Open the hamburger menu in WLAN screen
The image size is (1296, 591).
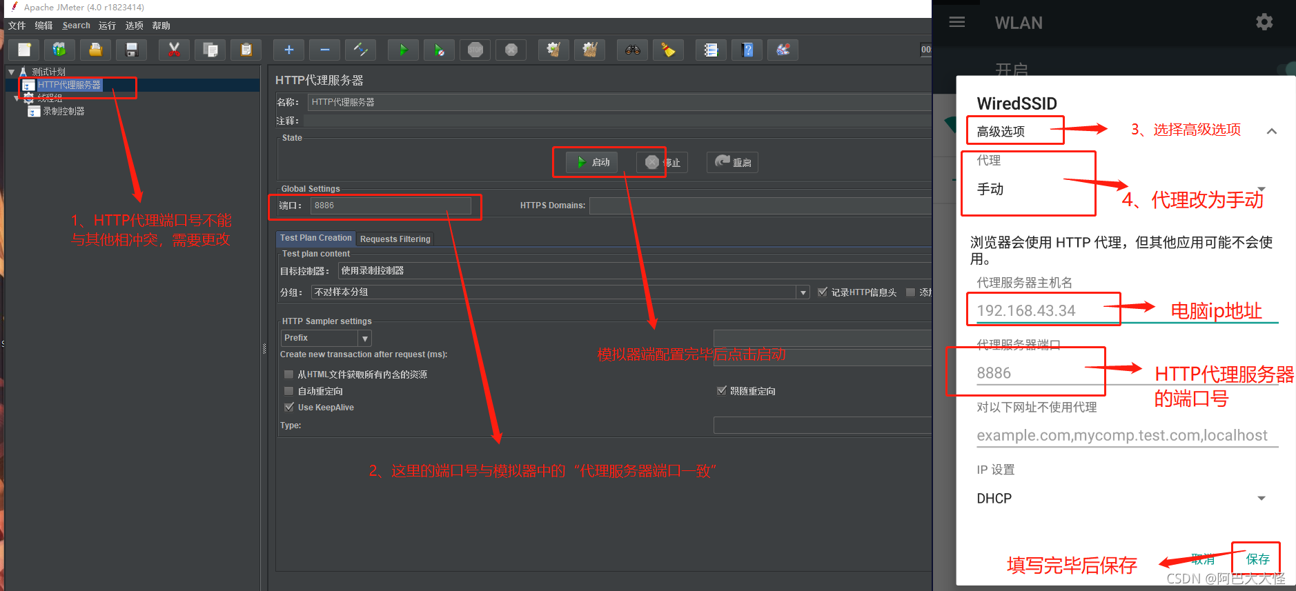(957, 22)
